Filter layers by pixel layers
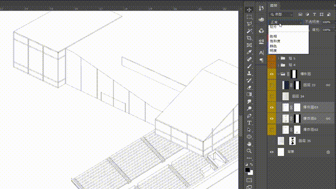The image size is (336, 189). [300, 14]
